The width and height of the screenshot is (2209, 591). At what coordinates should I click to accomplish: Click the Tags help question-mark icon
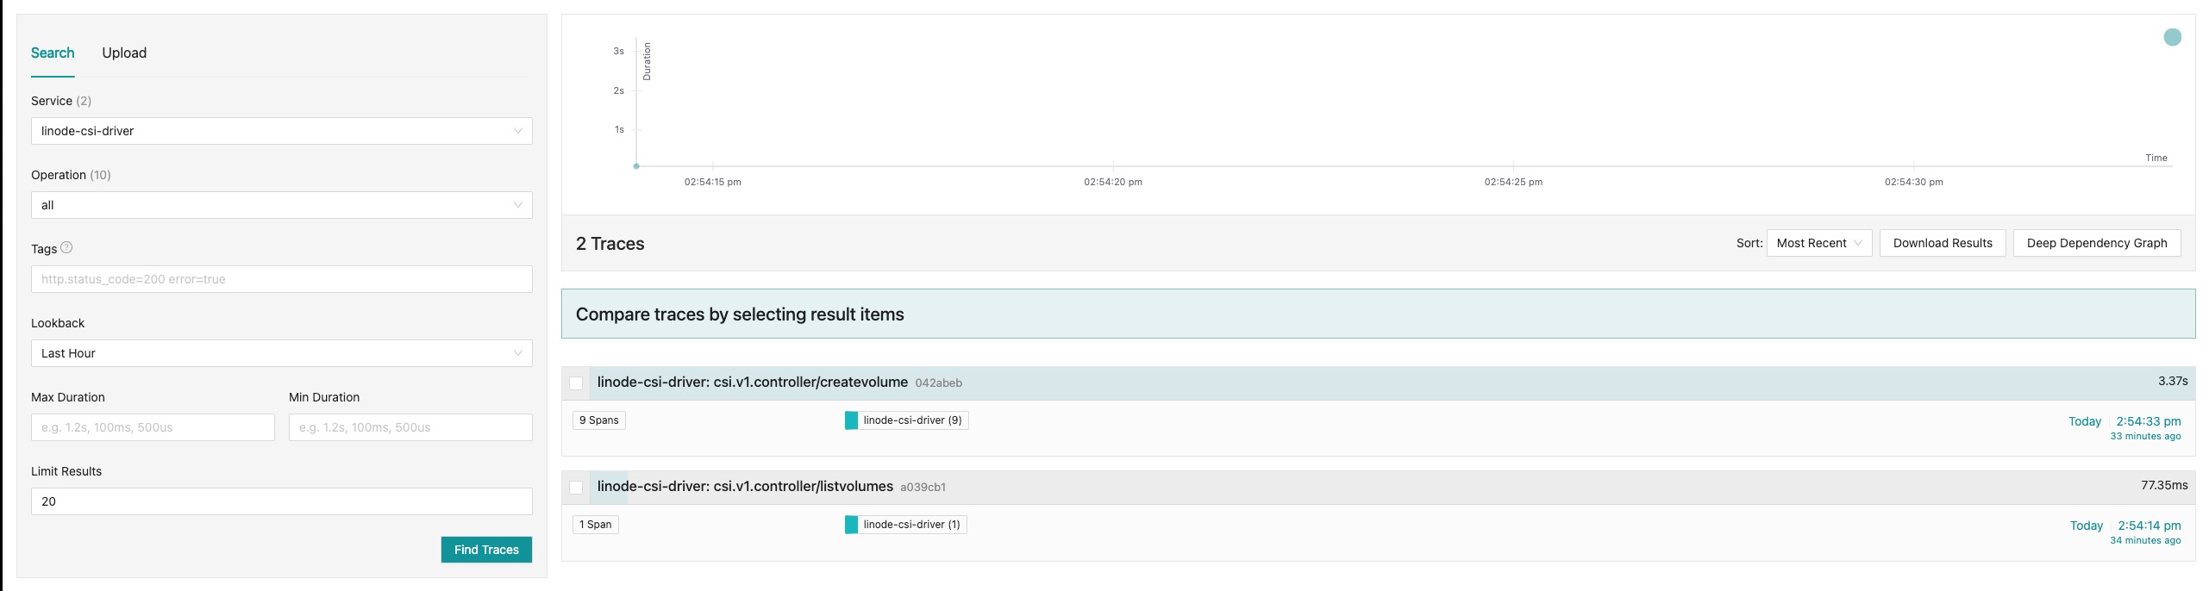coord(66,248)
